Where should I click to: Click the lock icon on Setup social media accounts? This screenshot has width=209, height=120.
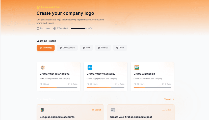(93, 110)
